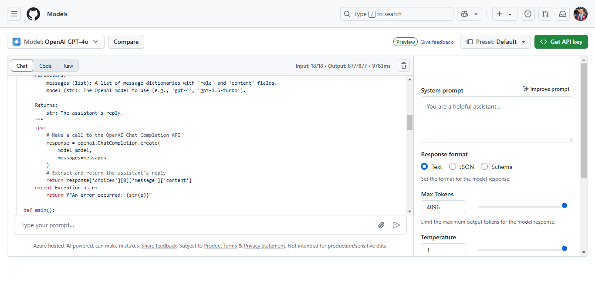Click settings panel scroll-down arrow
The image size is (595, 294).
(584, 252)
